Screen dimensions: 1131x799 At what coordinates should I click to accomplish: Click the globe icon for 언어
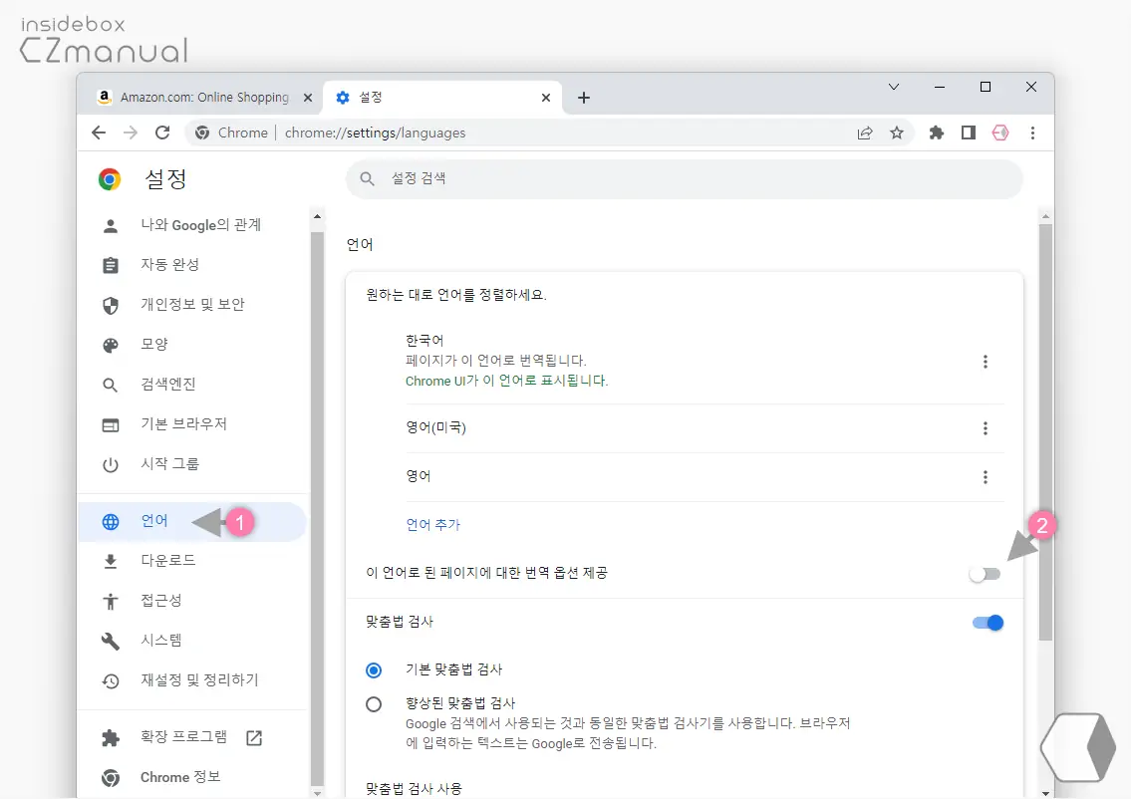[111, 522]
